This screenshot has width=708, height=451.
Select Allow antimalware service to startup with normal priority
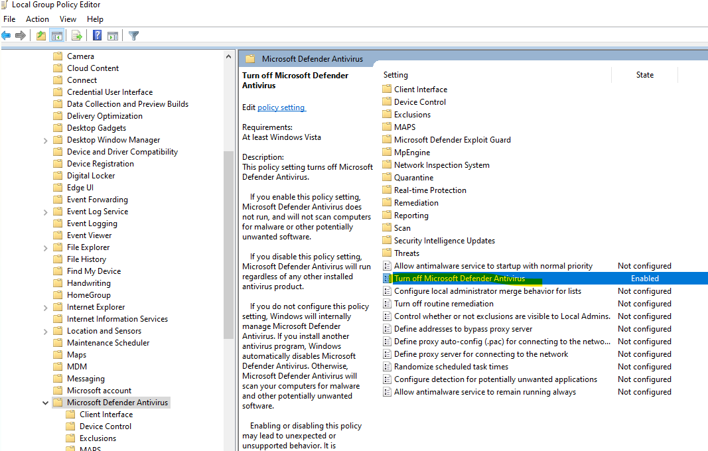[493, 266]
